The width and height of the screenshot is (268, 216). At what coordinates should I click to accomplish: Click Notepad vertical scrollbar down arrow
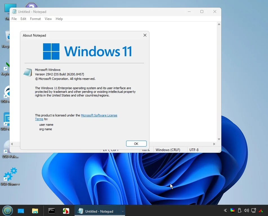coord(219,139)
